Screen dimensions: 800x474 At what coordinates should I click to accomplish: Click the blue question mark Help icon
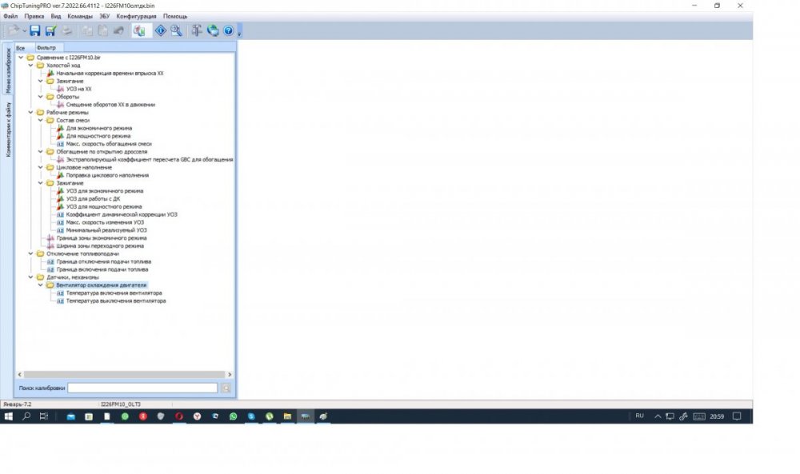click(x=229, y=30)
